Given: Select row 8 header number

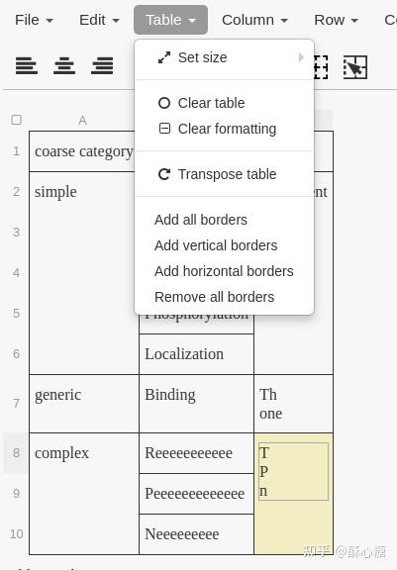Looking at the screenshot, I should coord(16,453).
